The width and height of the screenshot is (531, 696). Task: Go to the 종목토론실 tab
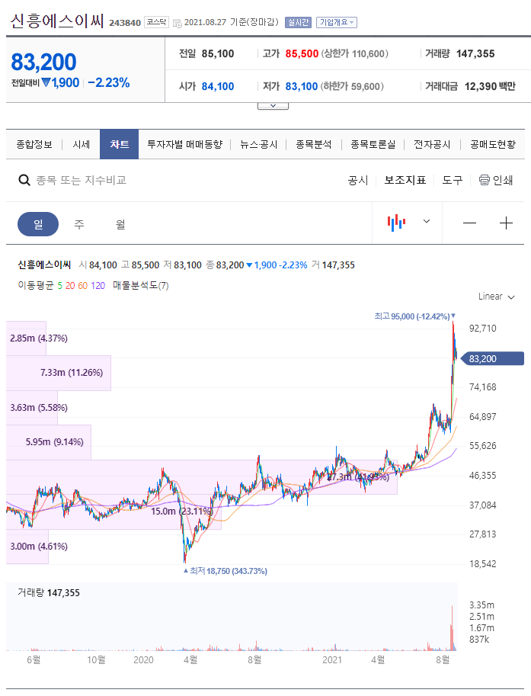373,144
